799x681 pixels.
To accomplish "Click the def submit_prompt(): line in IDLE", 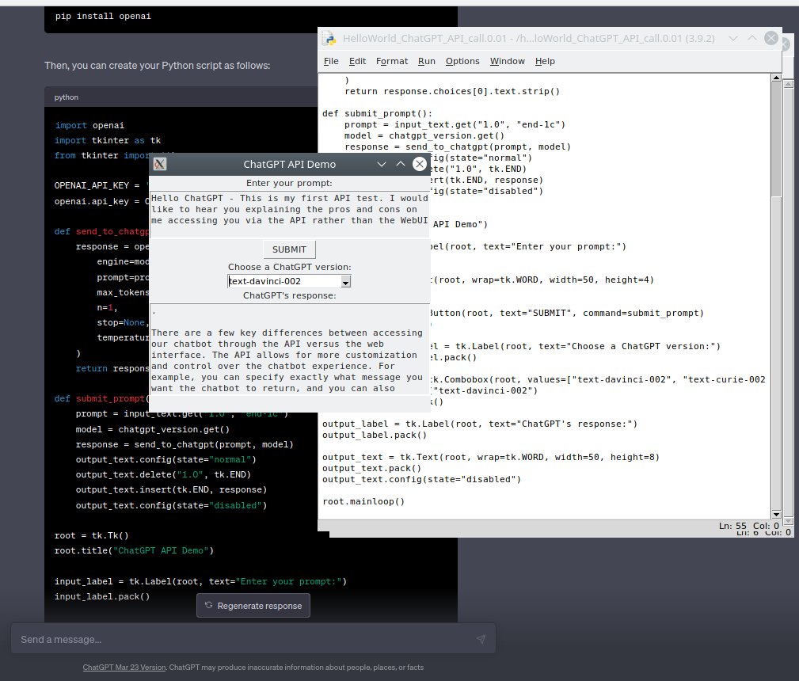I will click(x=377, y=114).
